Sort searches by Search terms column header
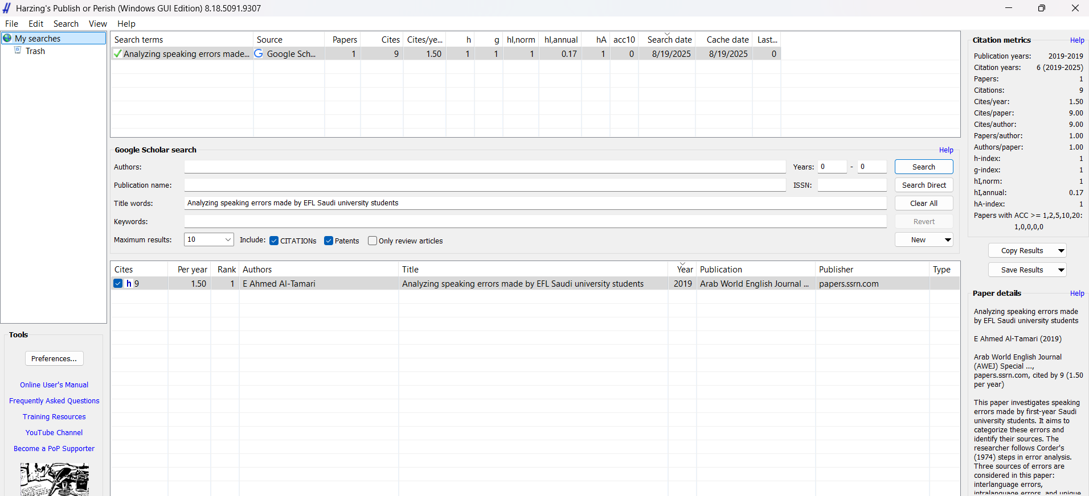 pyautogui.click(x=182, y=40)
